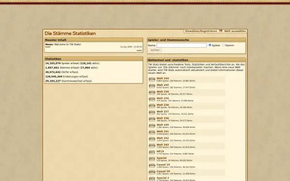Click the badge icon beside HP19
The image size is (290, 181).
point(152,153)
